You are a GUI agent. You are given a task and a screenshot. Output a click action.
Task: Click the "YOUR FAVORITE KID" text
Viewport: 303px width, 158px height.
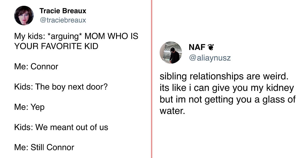[x=56, y=47]
